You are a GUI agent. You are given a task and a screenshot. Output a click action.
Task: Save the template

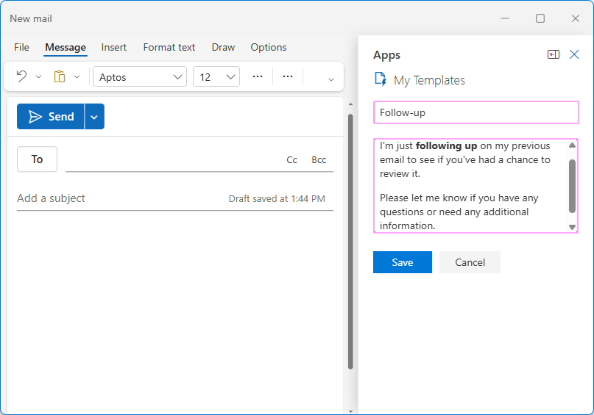click(403, 262)
